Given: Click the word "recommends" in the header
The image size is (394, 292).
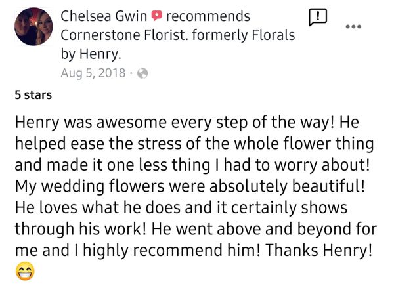Looking at the screenshot, I should click(208, 15).
